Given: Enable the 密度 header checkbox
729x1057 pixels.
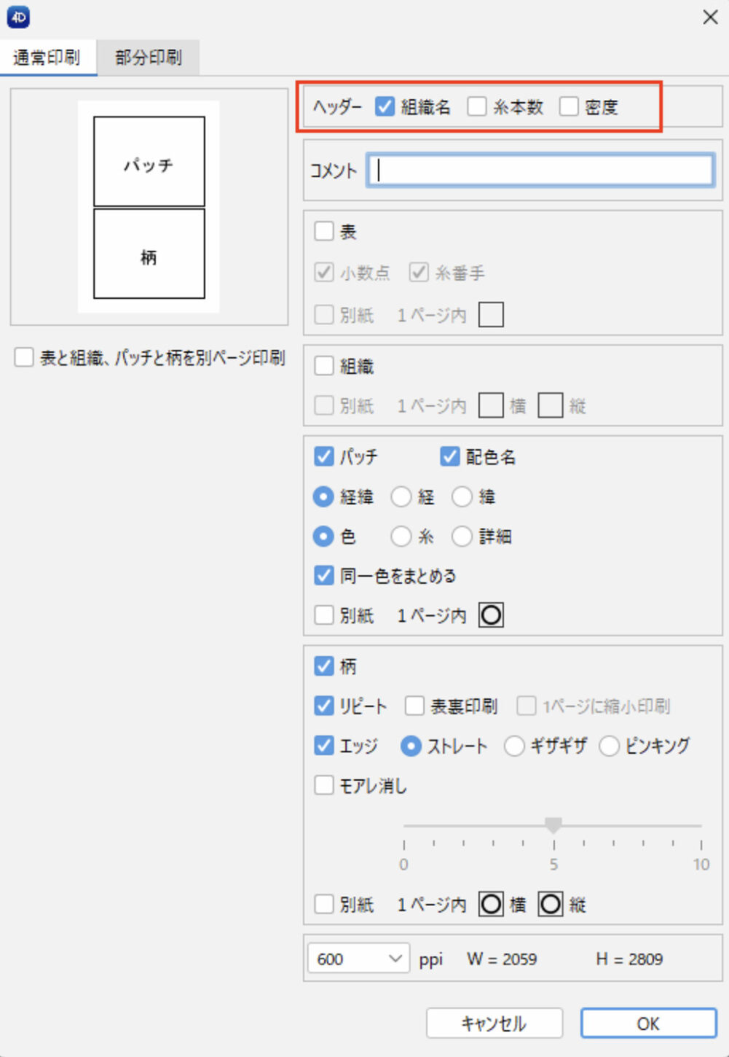Looking at the screenshot, I should pyautogui.click(x=569, y=107).
